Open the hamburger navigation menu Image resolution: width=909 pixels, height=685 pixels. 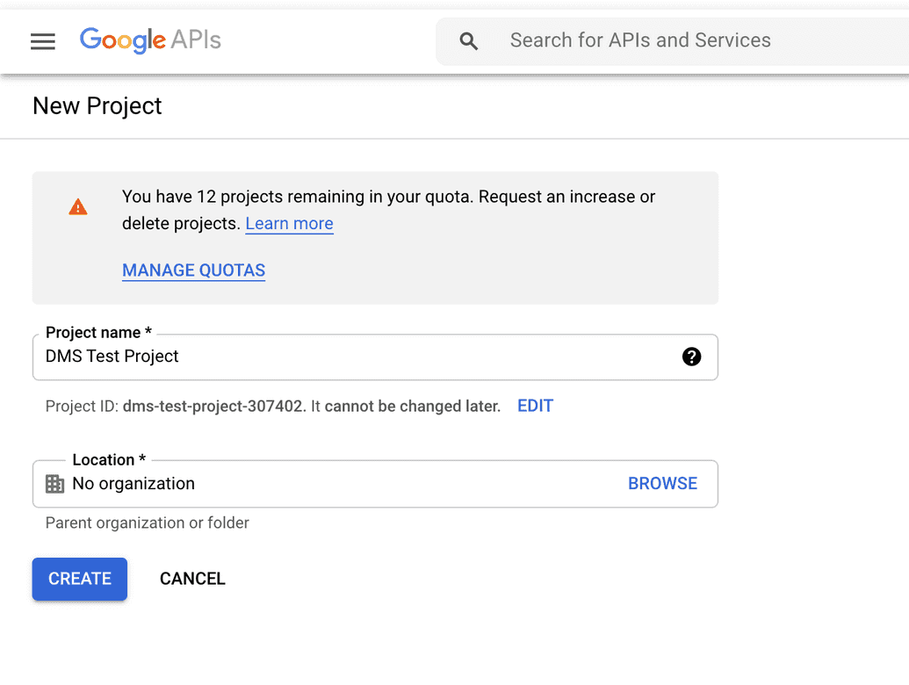coord(43,41)
